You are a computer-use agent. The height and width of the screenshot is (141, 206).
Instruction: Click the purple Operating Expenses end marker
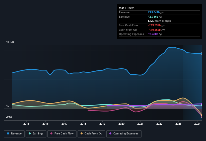[202, 104]
